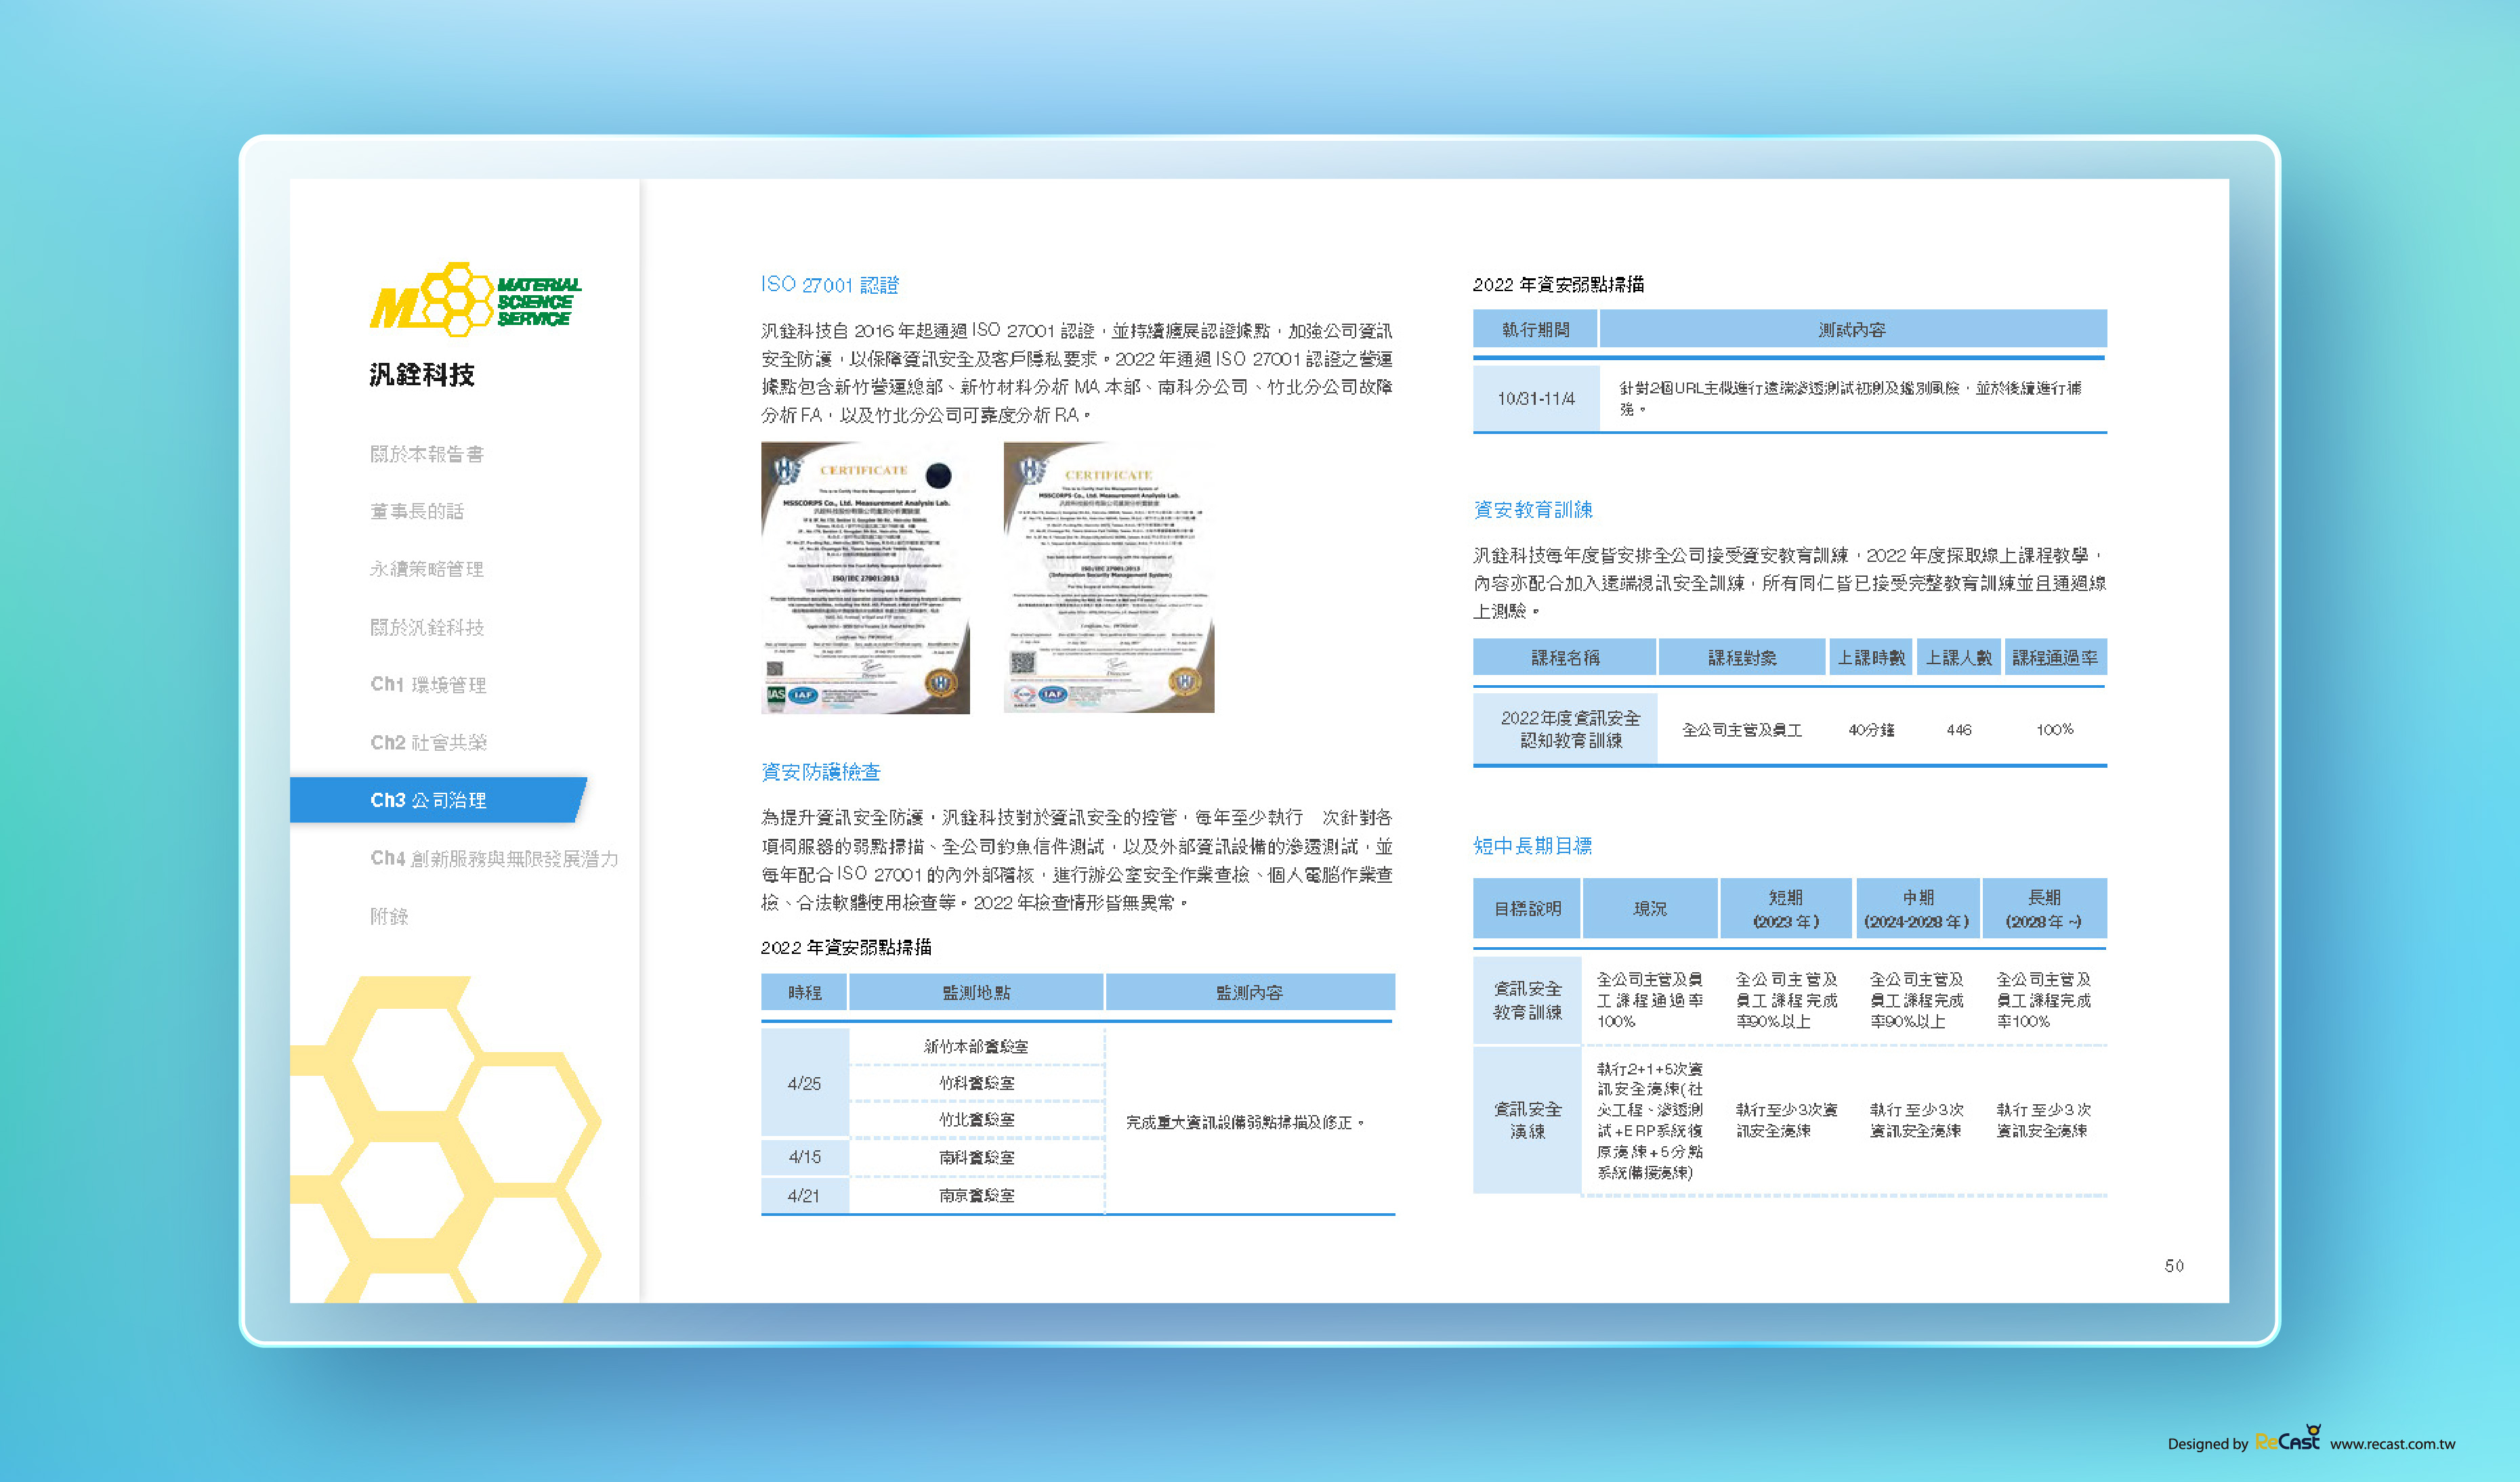Click the ReCast designer logo

click(x=2288, y=1439)
